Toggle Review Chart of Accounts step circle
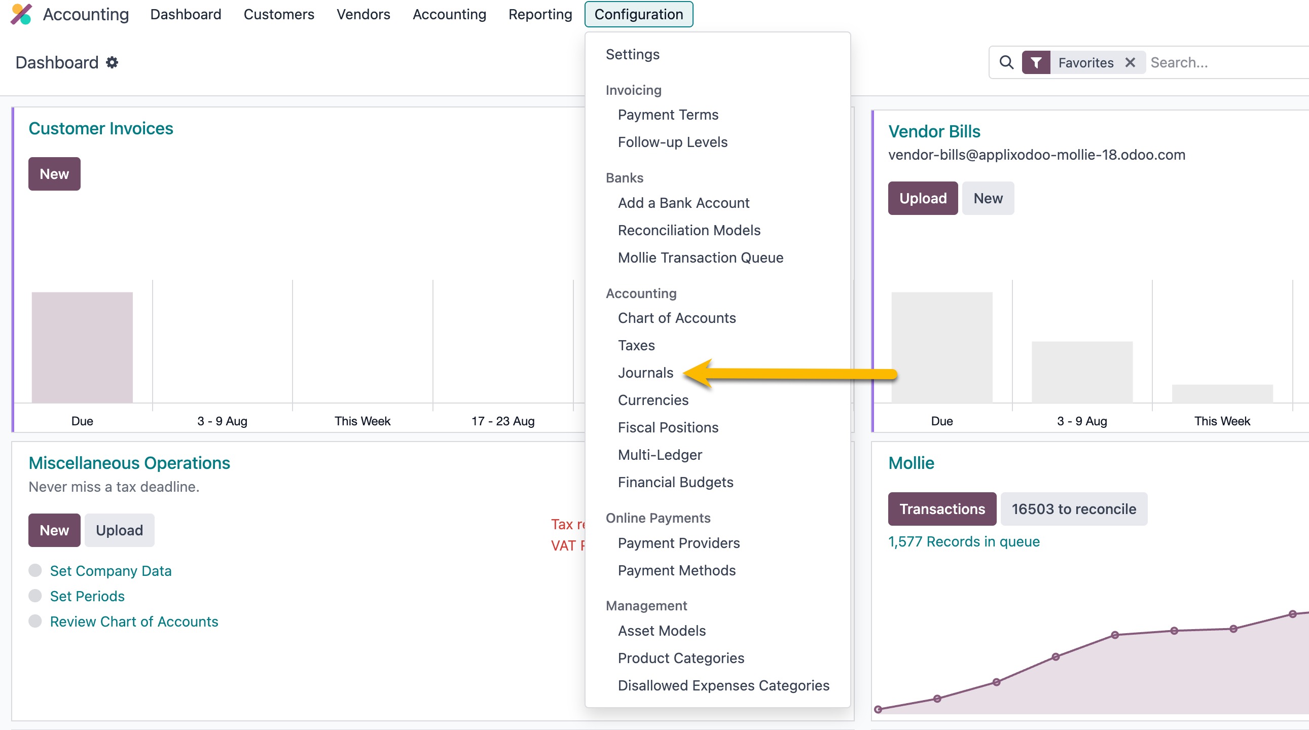1309x730 pixels. click(x=35, y=622)
